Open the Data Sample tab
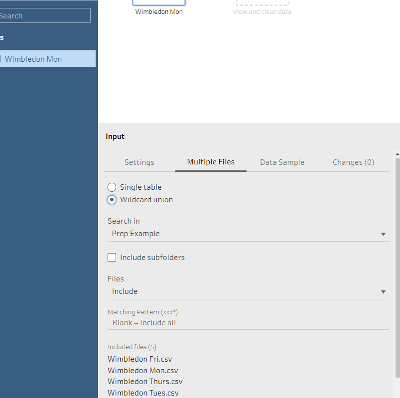Viewport: 400px width, 398px height. 282,162
